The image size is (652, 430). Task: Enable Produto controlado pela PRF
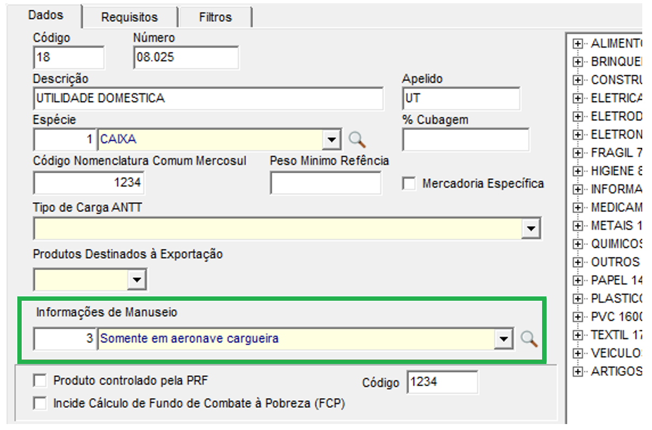pos(40,381)
